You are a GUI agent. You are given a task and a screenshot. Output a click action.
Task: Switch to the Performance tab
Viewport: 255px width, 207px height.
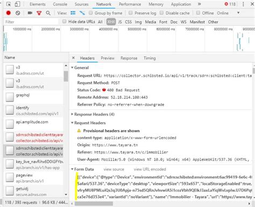click(x=130, y=4)
